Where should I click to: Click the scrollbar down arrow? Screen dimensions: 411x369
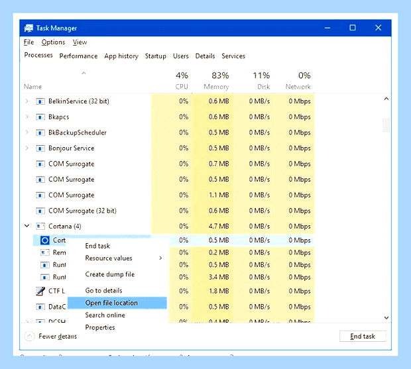tap(386, 318)
